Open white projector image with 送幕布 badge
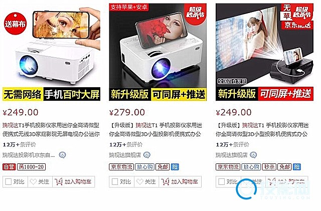Viewport: 321px width, 211px height. [51, 52]
